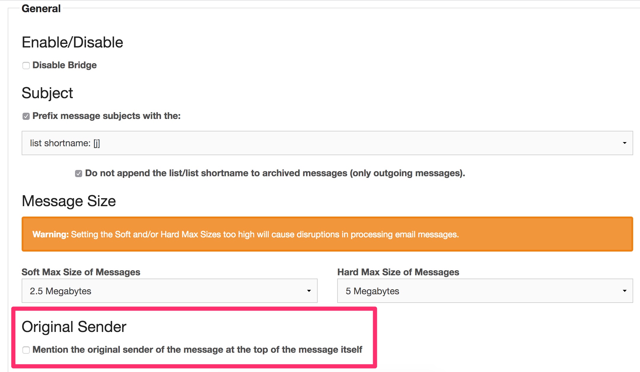Click the Soft Max Size of Messages label
640x372 pixels.
(x=81, y=272)
